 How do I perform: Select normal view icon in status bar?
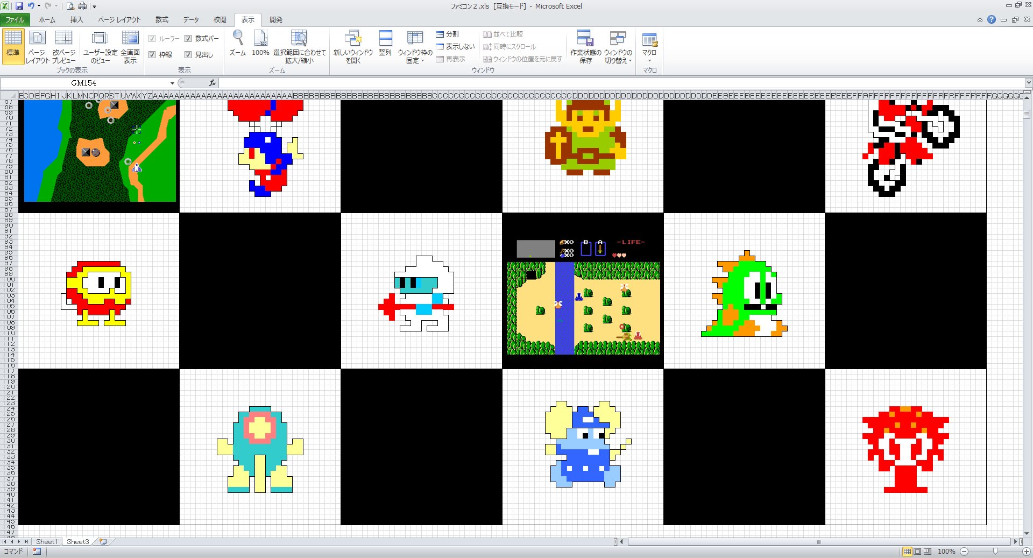coord(907,552)
